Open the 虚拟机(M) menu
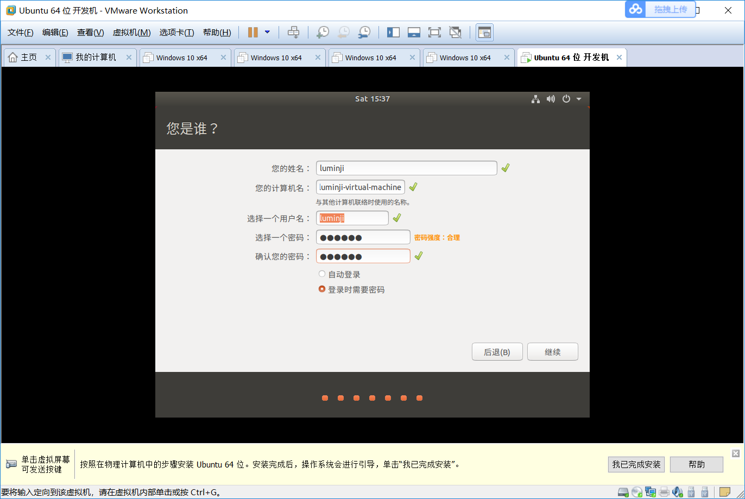 (x=131, y=33)
